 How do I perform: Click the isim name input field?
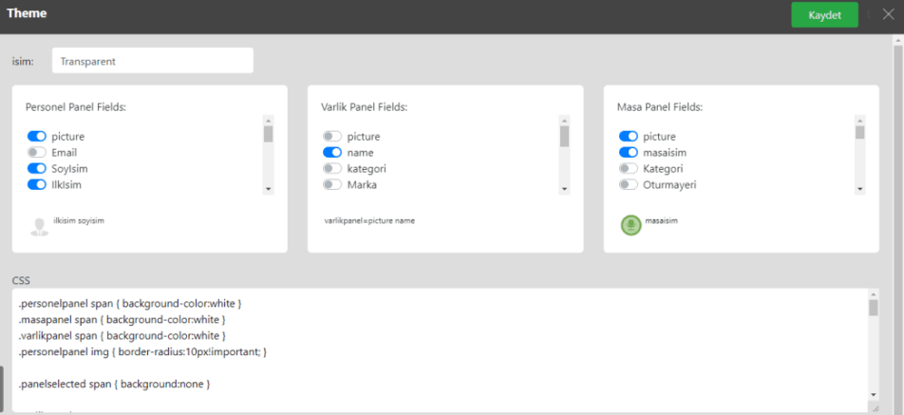point(152,61)
